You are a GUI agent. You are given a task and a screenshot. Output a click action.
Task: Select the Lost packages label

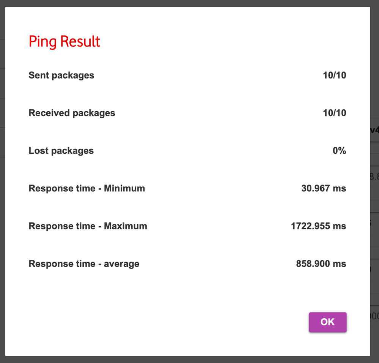pyautogui.click(x=61, y=151)
